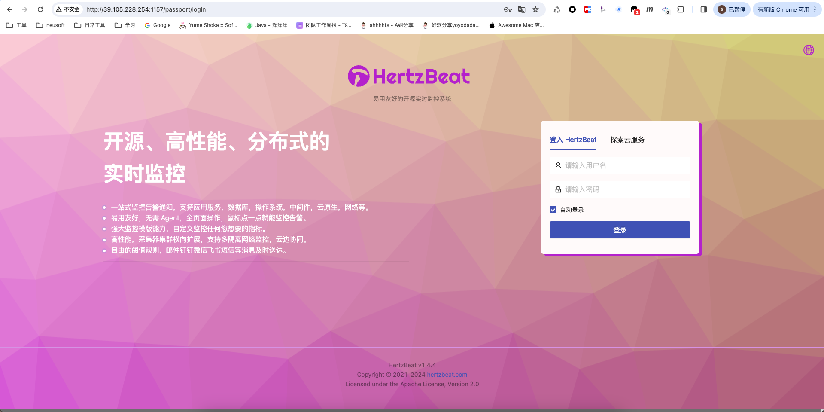Open the hertzbeat.com footer link
The image size is (824, 412).
tap(447, 375)
